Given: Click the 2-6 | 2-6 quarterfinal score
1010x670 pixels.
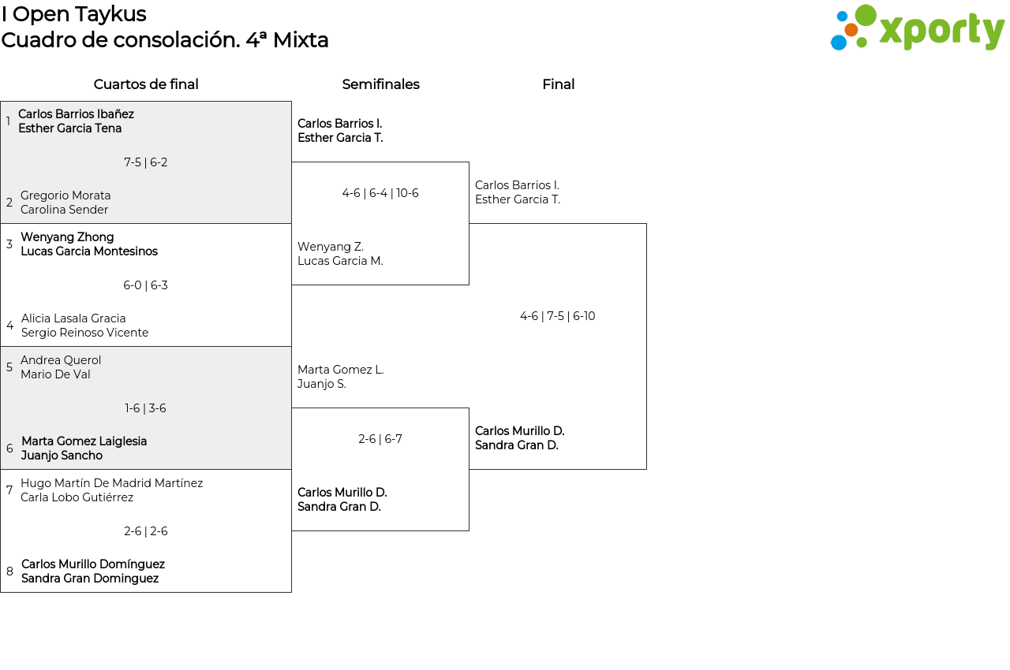Looking at the screenshot, I should [x=146, y=531].
